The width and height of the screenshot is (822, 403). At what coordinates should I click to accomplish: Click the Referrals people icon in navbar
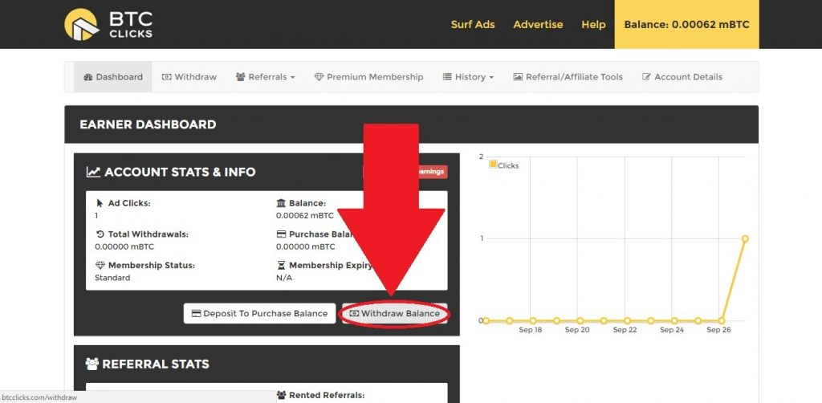coord(240,77)
